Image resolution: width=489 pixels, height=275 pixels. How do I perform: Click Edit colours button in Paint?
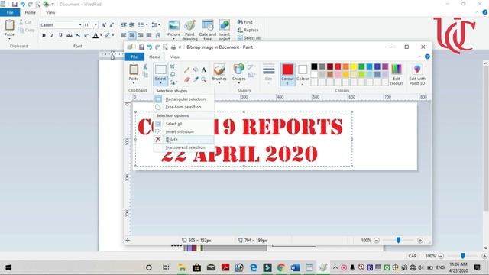pyautogui.click(x=397, y=75)
